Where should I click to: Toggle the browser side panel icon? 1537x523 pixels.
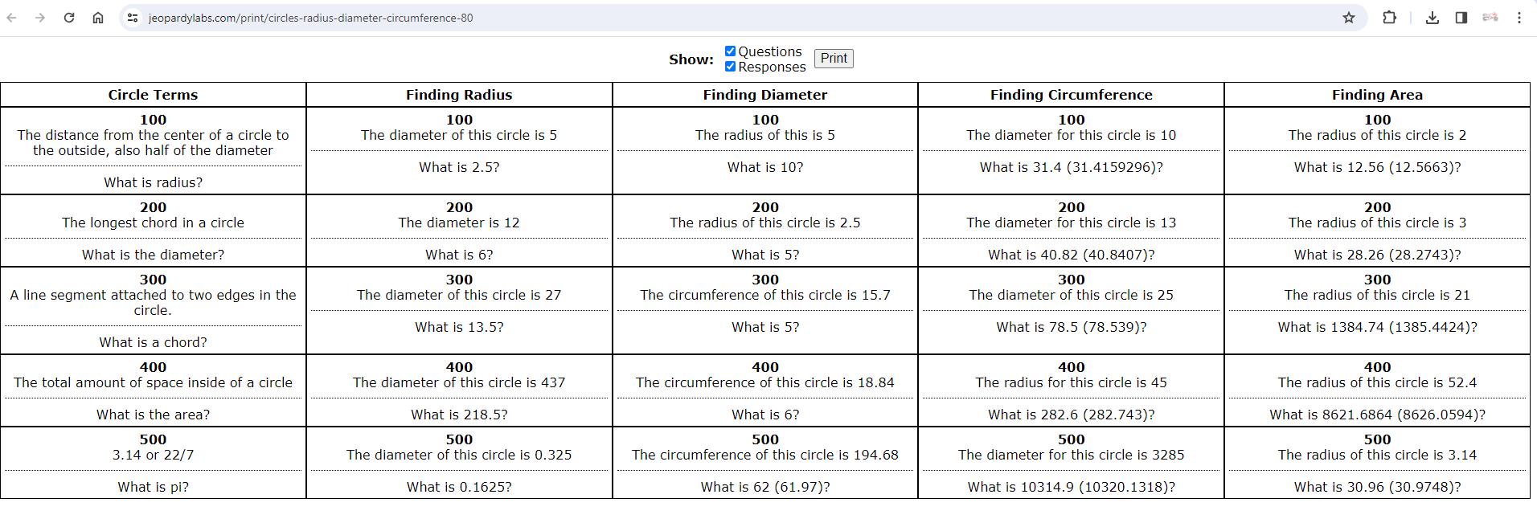[x=1461, y=18]
